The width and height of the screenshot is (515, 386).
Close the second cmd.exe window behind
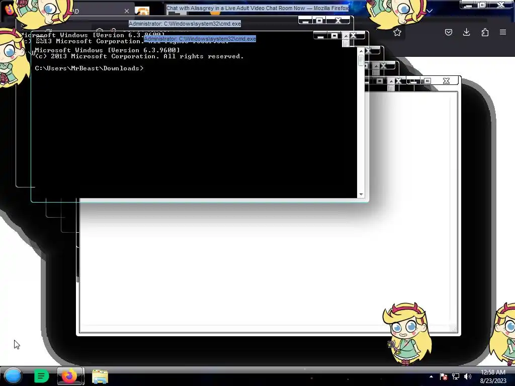tap(338, 21)
